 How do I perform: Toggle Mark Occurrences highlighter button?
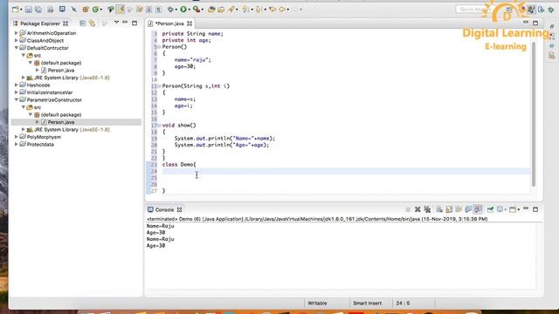tap(121, 10)
